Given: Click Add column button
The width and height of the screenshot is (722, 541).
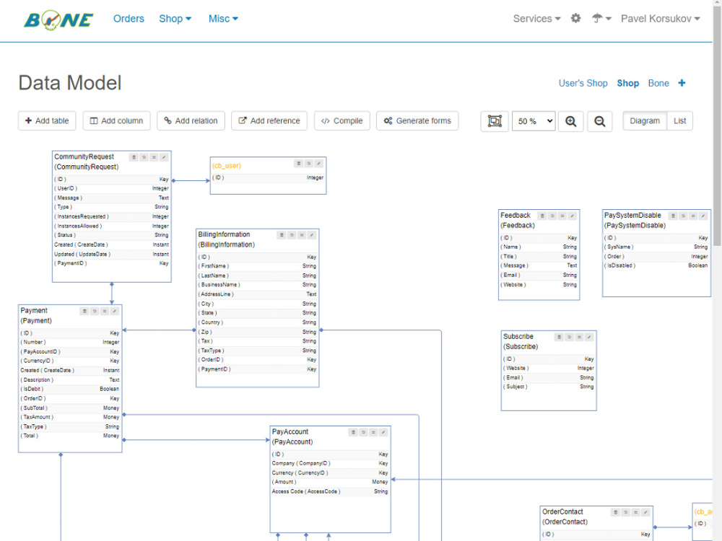Looking at the screenshot, I should coord(116,121).
